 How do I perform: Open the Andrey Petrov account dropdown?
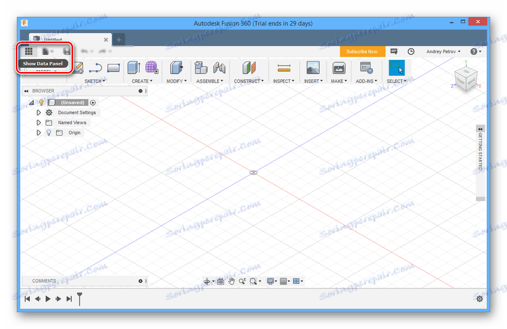(443, 52)
